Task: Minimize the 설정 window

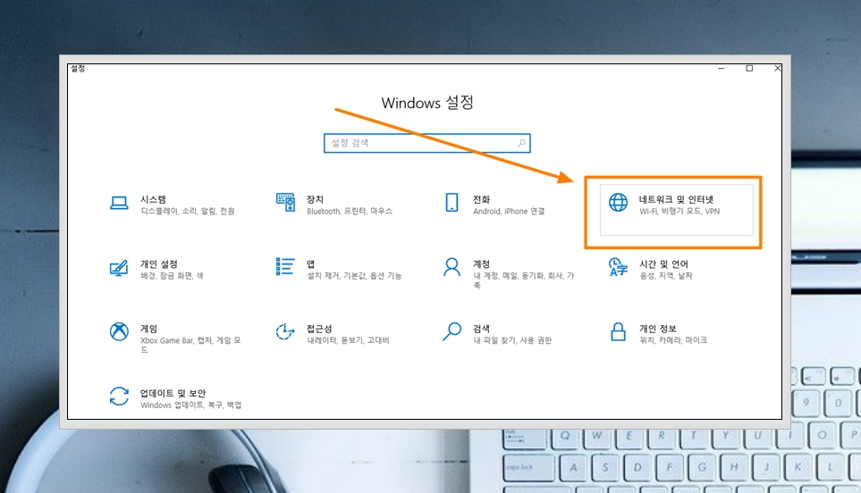Action: [721, 69]
